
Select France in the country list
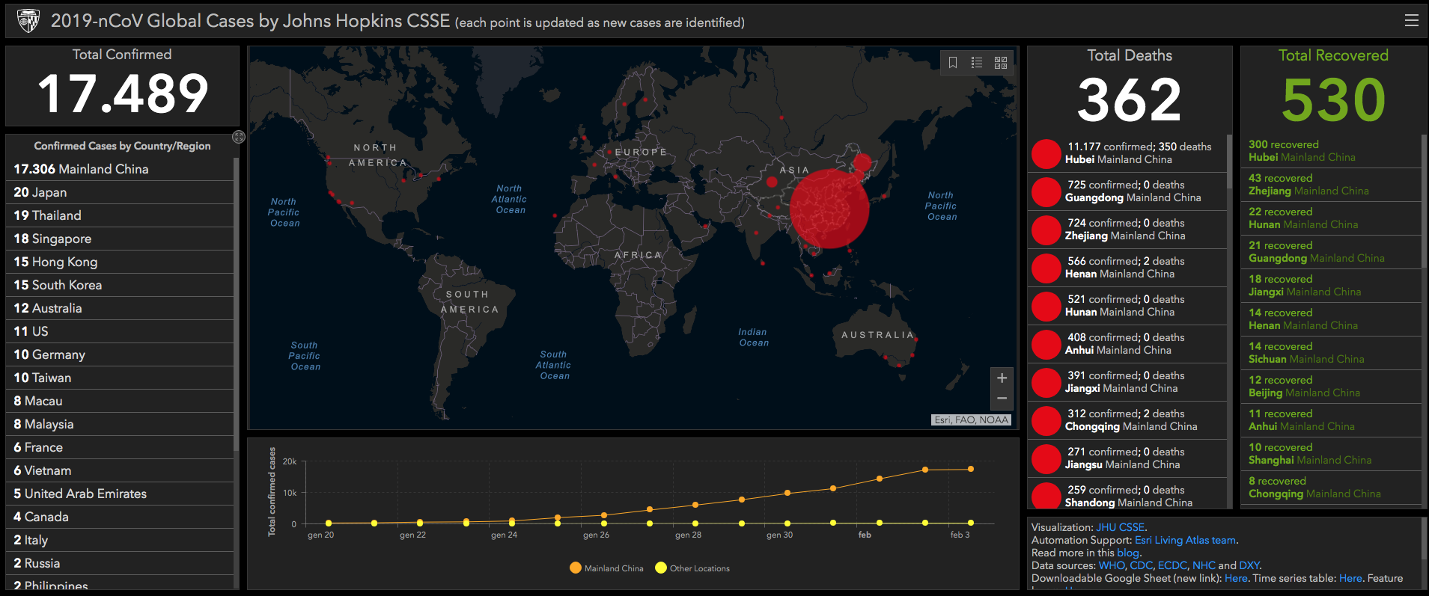120,447
